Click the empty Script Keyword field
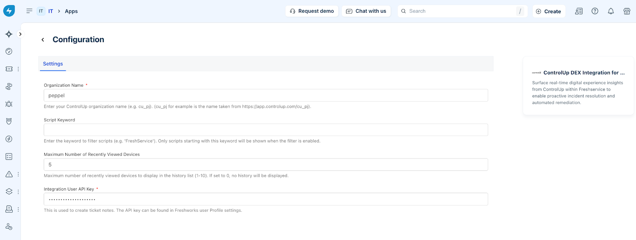636x240 pixels. click(x=266, y=130)
